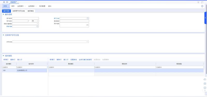Click search magnifier in 联系对象 field

[x=37, y=27]
